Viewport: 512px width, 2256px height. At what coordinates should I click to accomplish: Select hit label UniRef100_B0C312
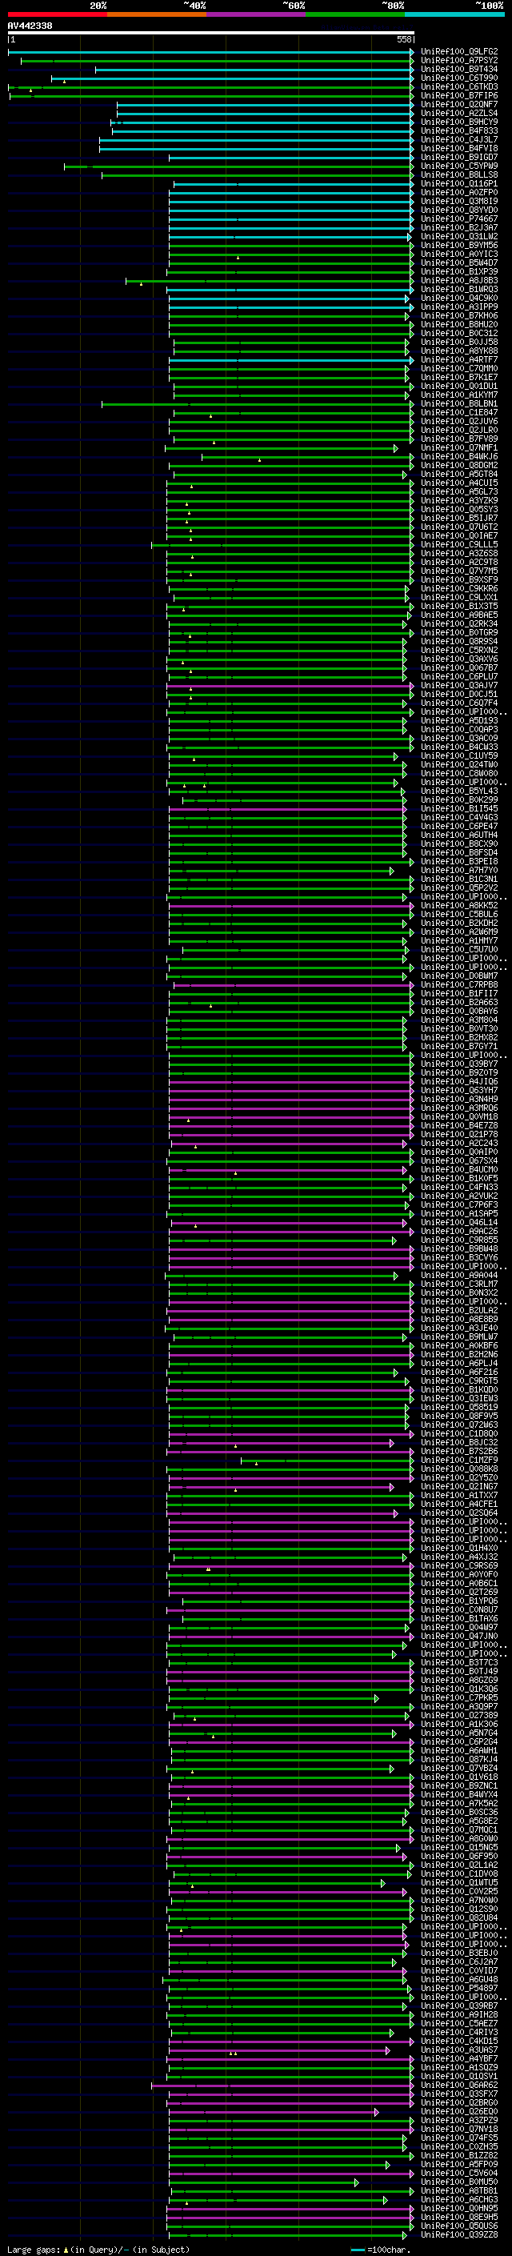point(459,333)
